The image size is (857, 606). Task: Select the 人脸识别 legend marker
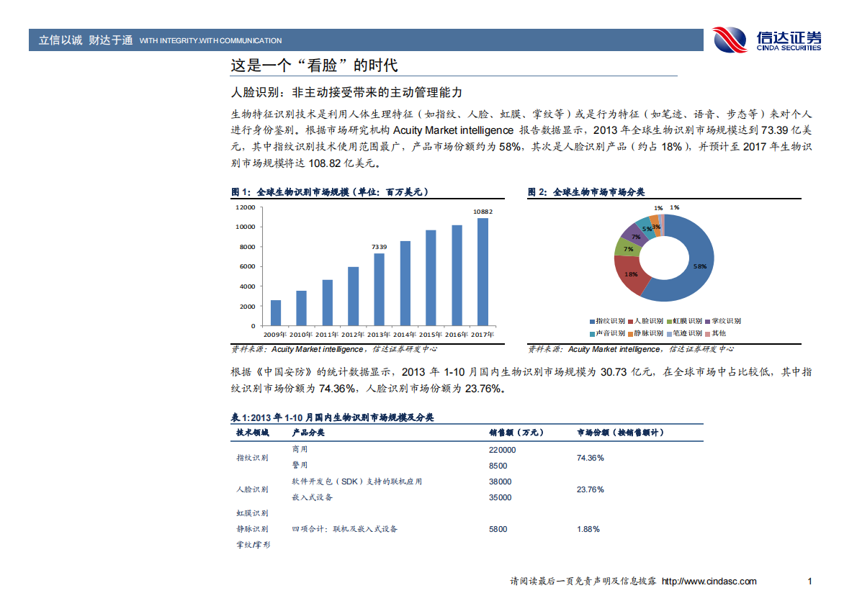pos(632,321)
